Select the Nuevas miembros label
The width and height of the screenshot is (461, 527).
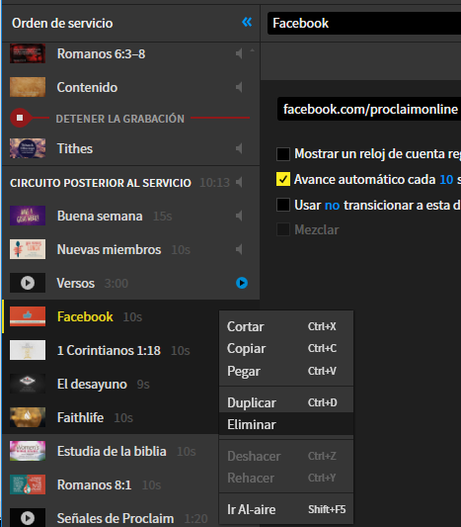pyautogui.click(x=109, y=249)
